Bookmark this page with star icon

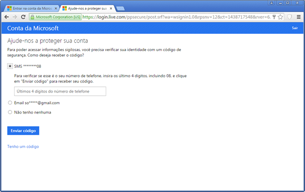click(280, 17)
